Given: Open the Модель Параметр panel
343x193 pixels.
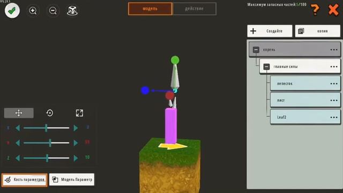Looking at the screenshot, I should point(72,180).
